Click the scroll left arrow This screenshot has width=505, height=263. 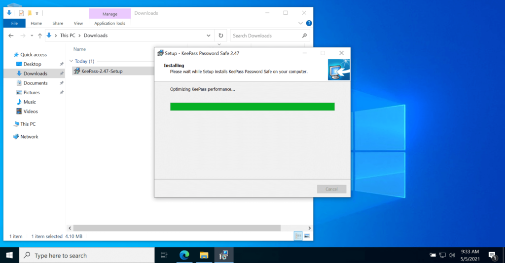pyautogui.click(x=70, y=228)
